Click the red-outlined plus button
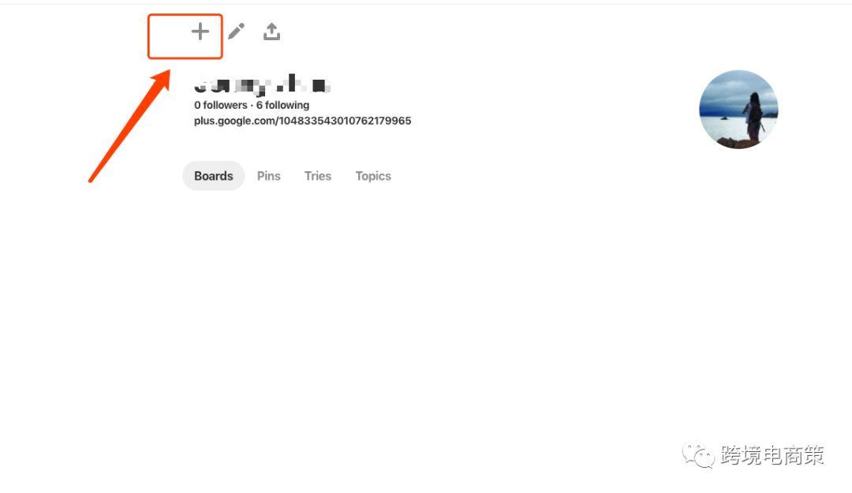The width and height of the screenshot is (852, 493). 185,36
